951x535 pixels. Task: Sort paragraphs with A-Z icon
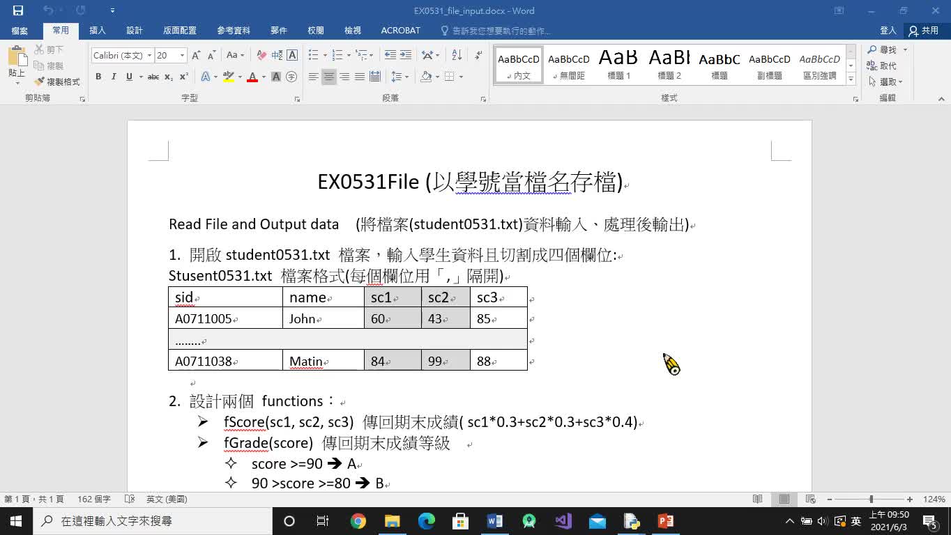point(457,55)
